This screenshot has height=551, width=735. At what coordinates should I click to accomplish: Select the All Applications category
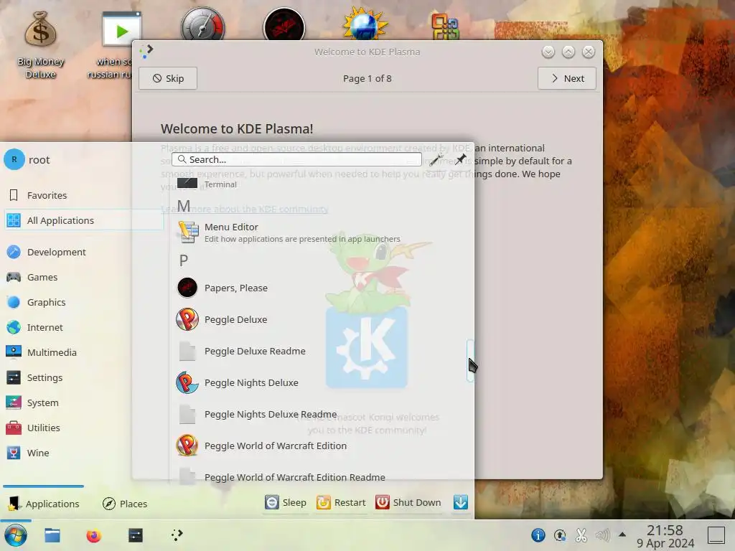click(x=83, y=220)
